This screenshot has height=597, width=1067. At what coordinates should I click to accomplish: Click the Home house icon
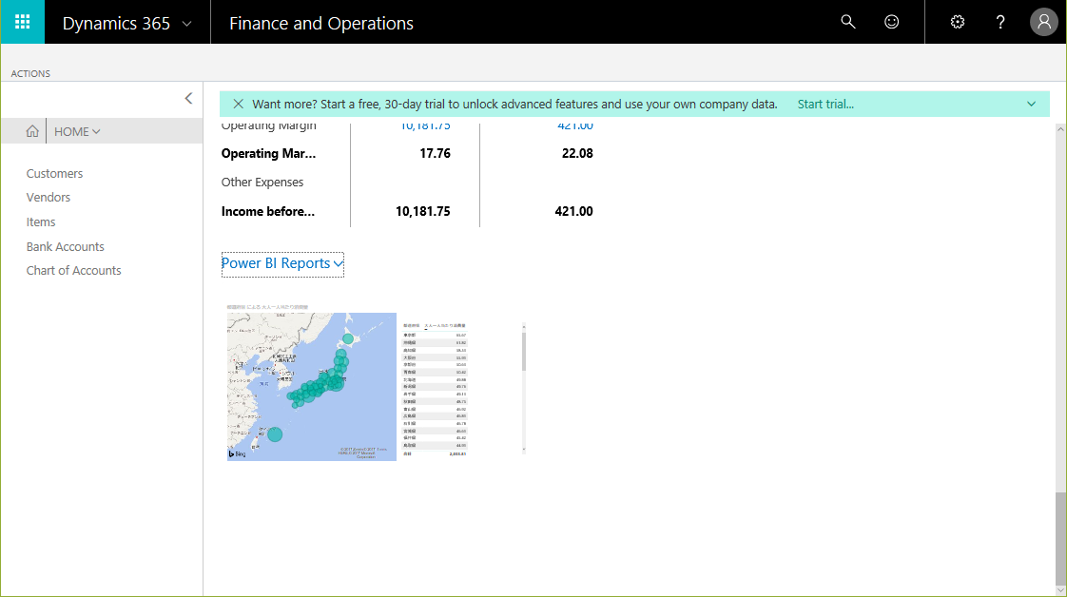(32, 131)
